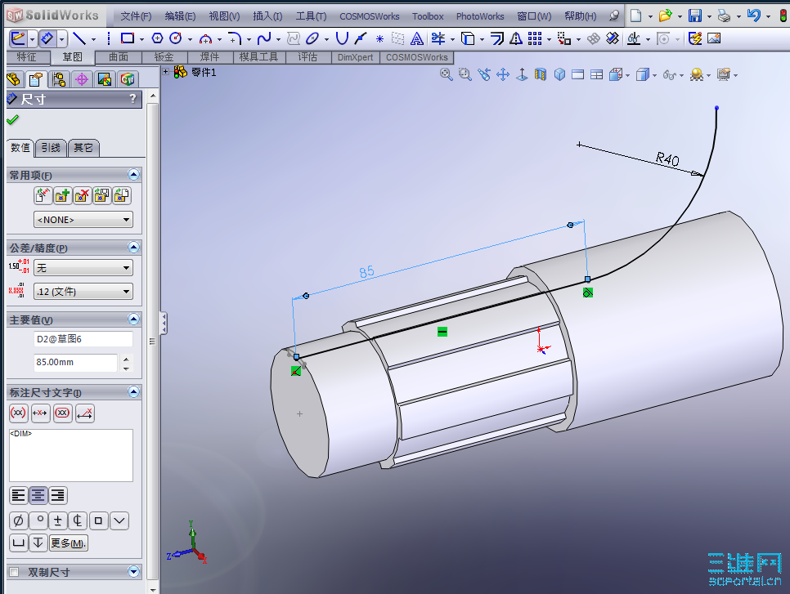The image size is (790, 594).
Task: Open the 引线 tab in dimension panel
Action: tap(51, 148)
